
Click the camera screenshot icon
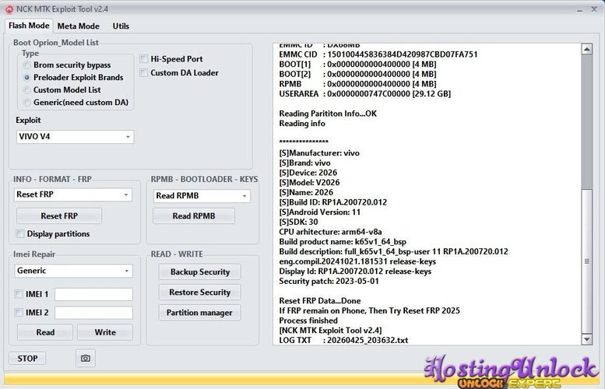click(x=86, y=358)
